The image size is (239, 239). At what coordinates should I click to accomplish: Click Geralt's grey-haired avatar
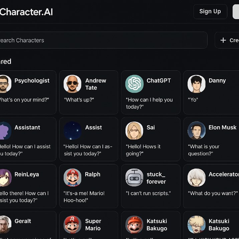click(5, 224)
